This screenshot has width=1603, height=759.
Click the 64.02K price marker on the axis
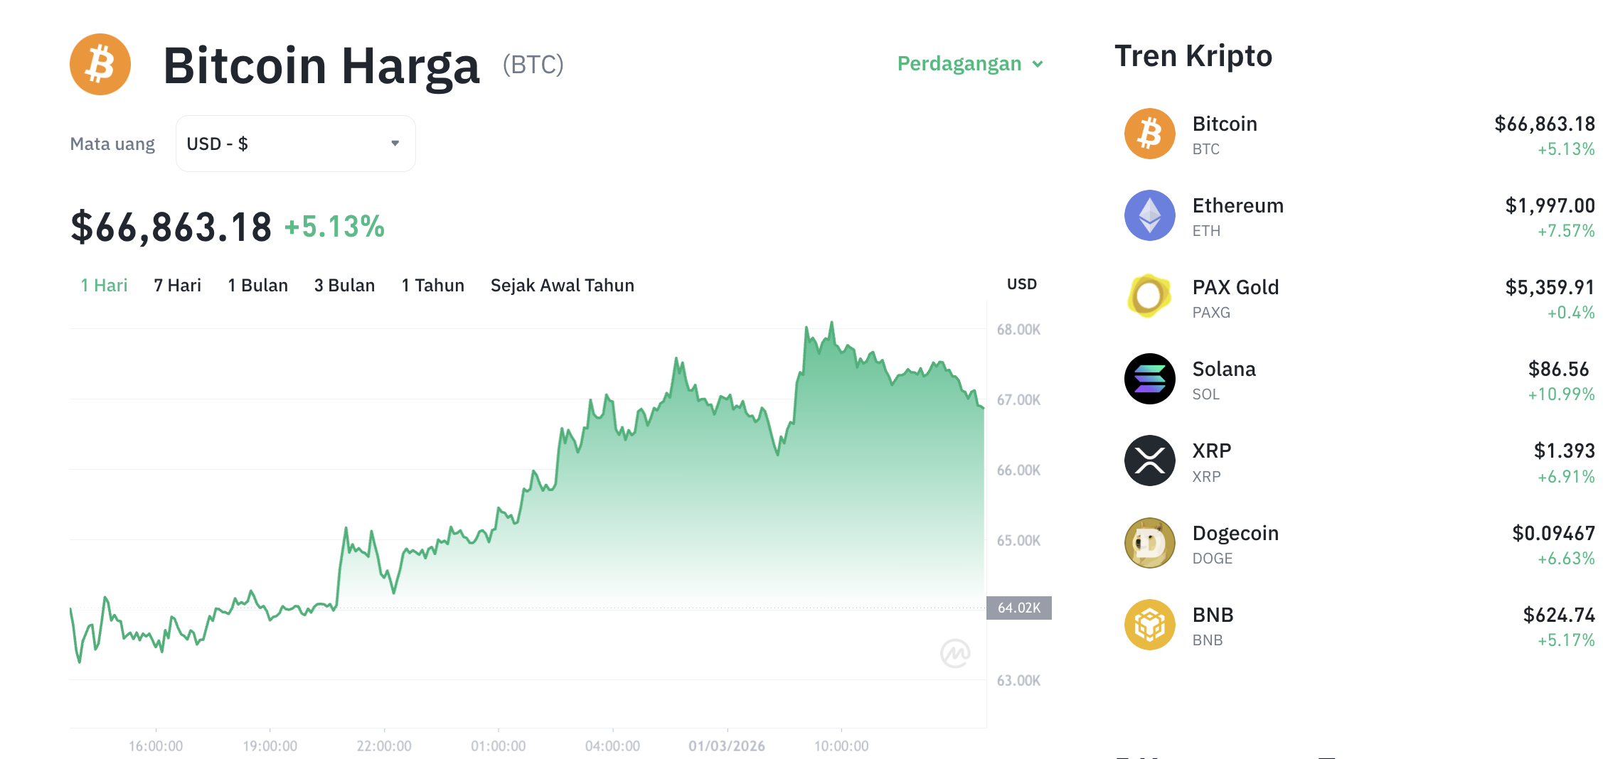click(1018, 608)
